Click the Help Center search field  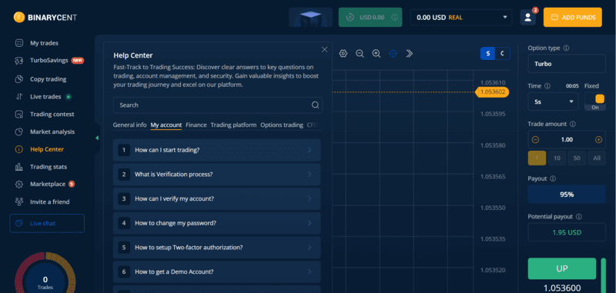218,105
